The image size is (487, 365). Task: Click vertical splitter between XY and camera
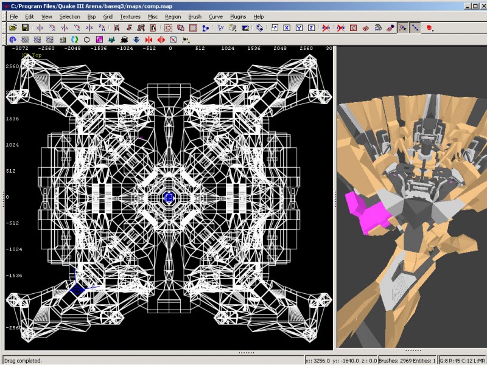pos(335,198)
